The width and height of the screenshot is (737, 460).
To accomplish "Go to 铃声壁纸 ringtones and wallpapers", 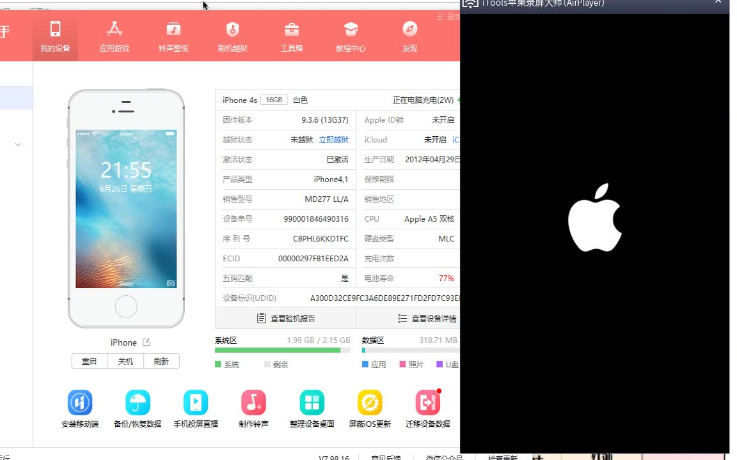I will 173,36.
